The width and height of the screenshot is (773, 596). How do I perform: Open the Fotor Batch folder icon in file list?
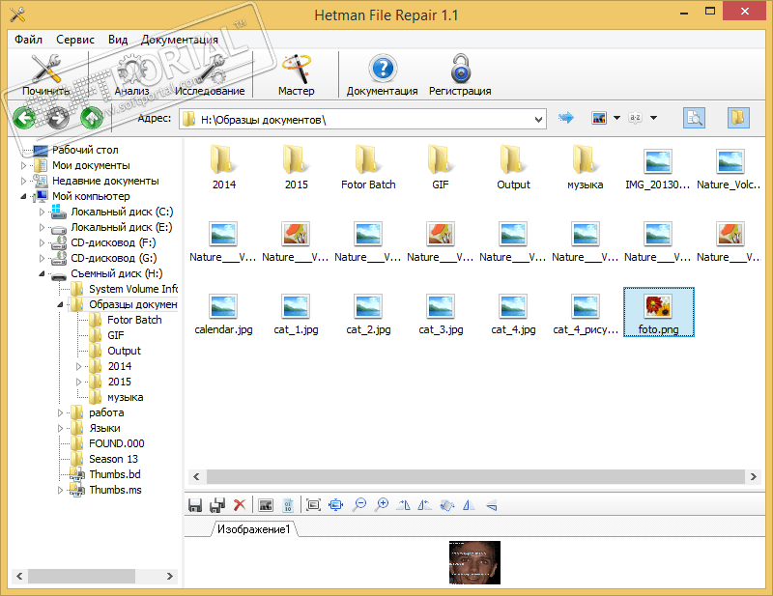(368, 159)
